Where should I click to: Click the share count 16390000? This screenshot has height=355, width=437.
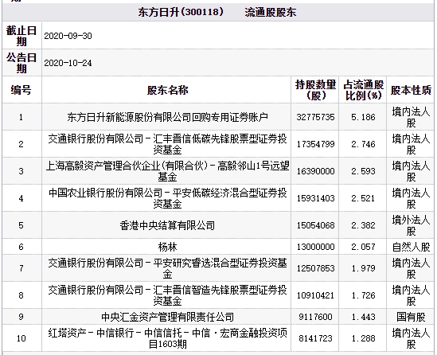[315, 171]
